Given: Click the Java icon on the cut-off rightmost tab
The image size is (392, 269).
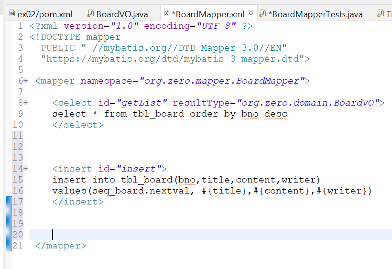Looking at the screenshot, I should (381, 13).
